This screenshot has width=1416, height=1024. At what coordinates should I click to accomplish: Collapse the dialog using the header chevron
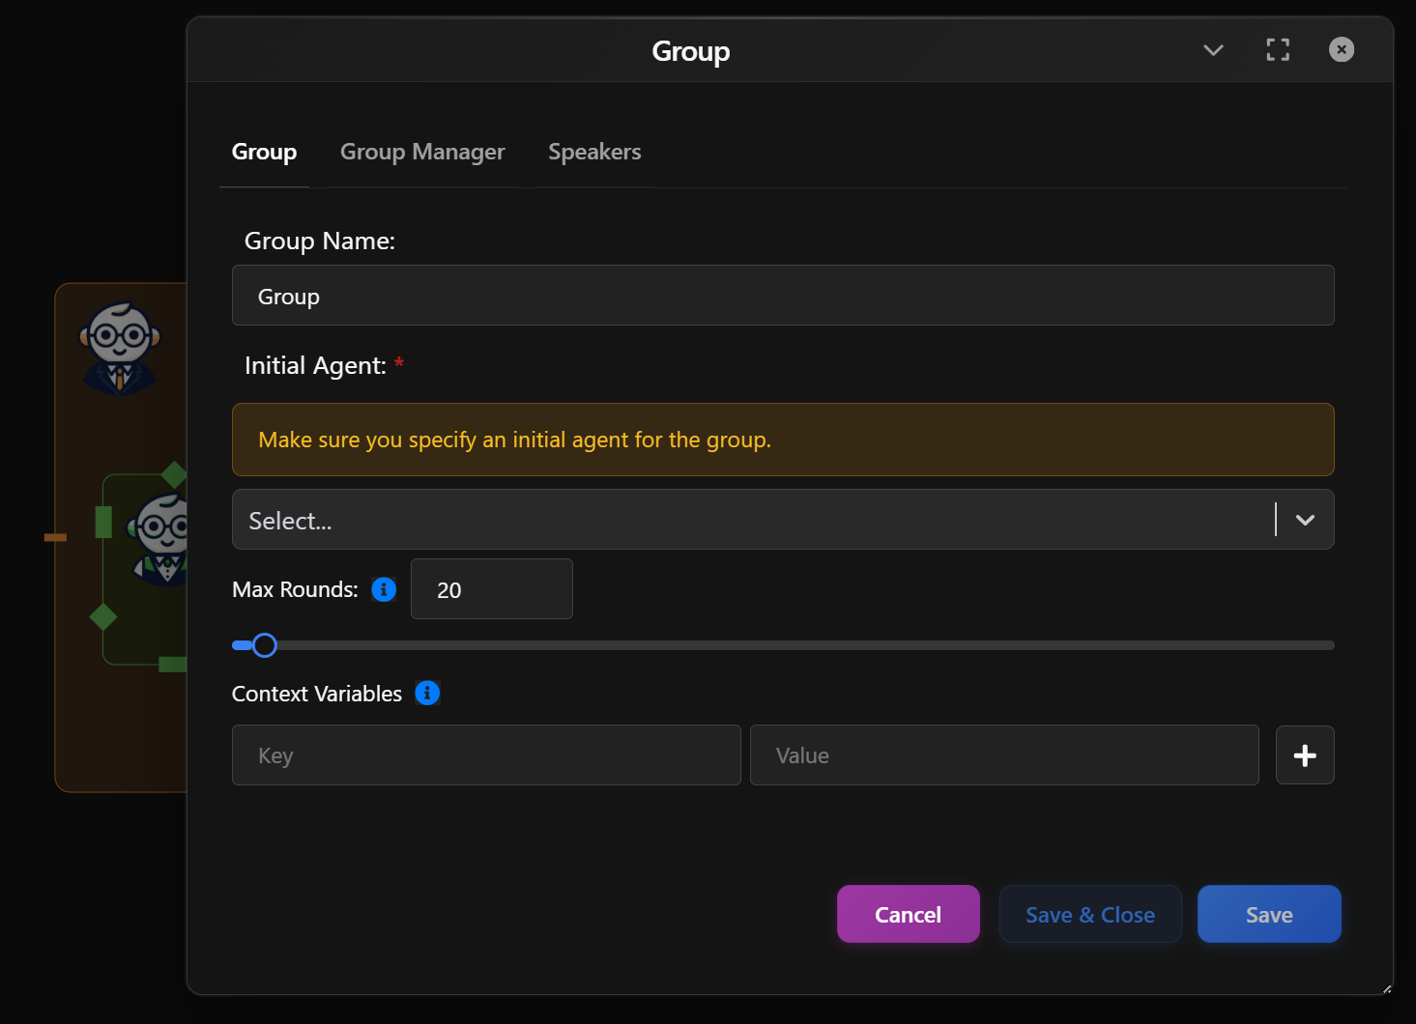tap(1213, 50)
